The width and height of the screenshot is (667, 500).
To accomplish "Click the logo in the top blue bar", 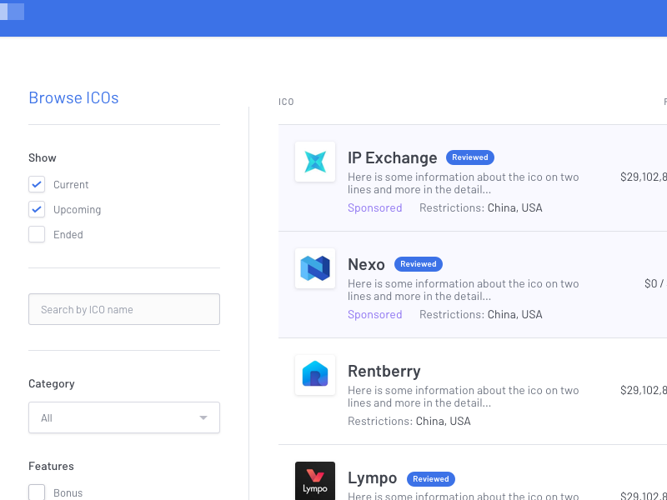I will point(13,12).
